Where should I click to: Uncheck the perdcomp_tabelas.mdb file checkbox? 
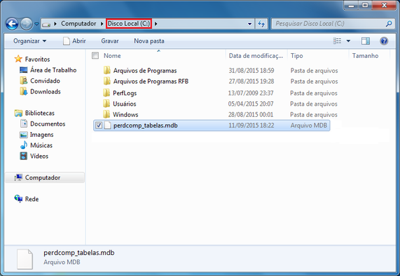point(99,125)
